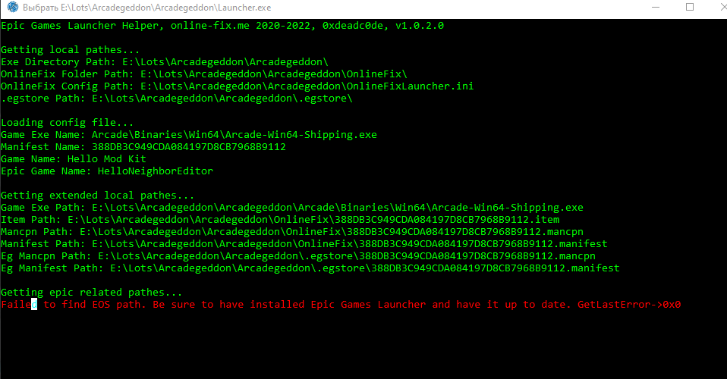This screenshot has width=727, height=379.
Task: Click the OnlineFix Folder Path line
Action: [204, 74]
